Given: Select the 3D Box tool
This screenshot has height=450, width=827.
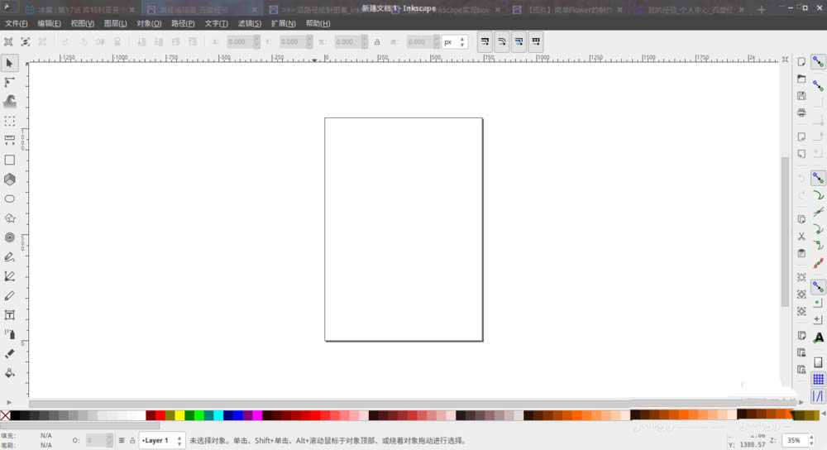Looking at the screenshot, I should (10, 179).
